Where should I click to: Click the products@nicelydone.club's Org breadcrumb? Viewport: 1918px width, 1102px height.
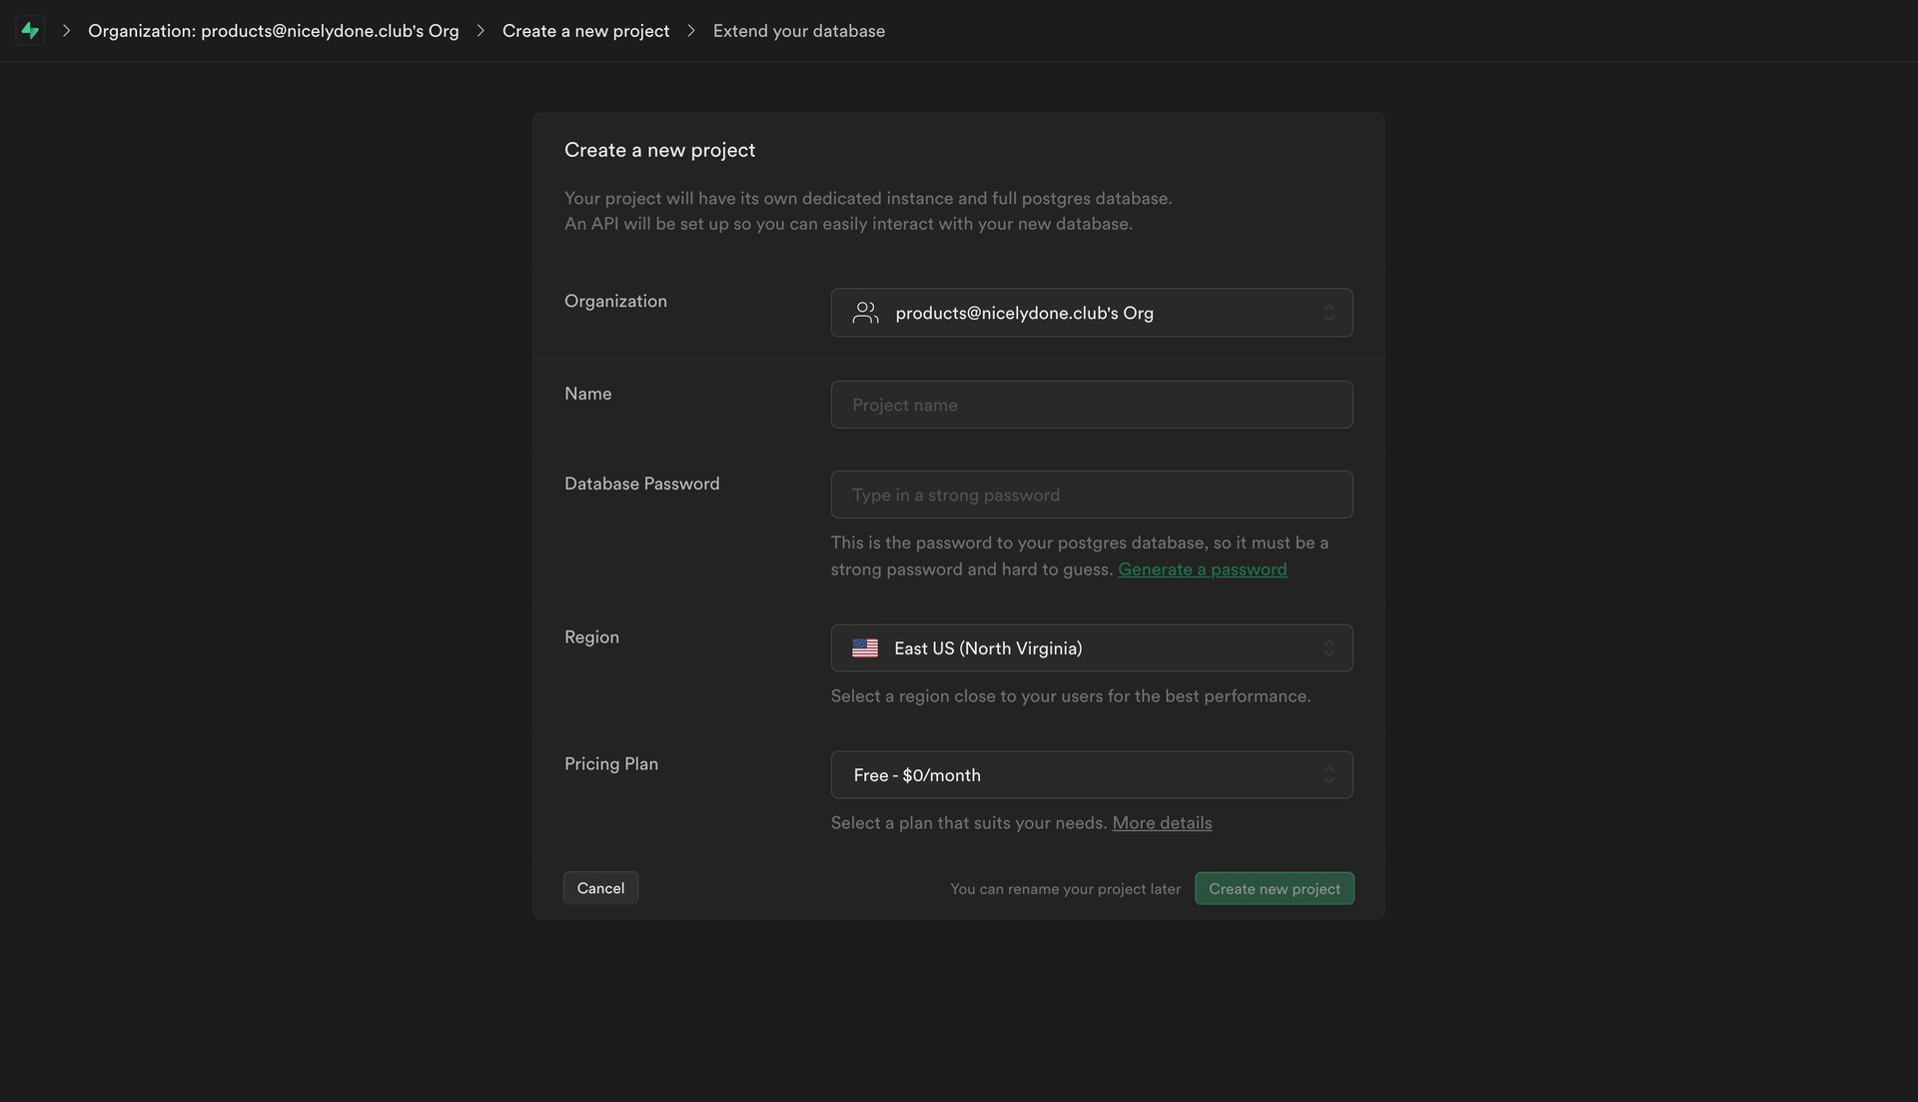[x=274, y=30]
